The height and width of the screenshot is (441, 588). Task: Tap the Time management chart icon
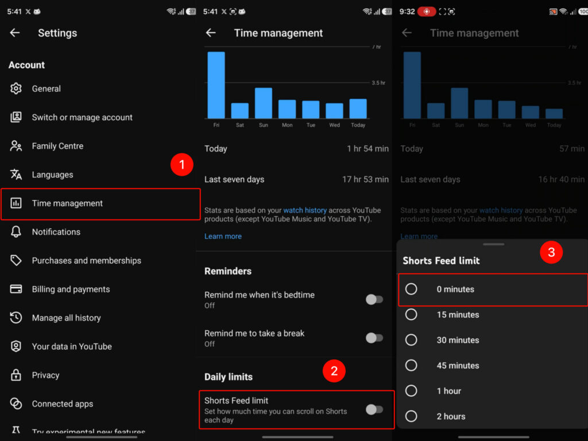click(16, 203)
